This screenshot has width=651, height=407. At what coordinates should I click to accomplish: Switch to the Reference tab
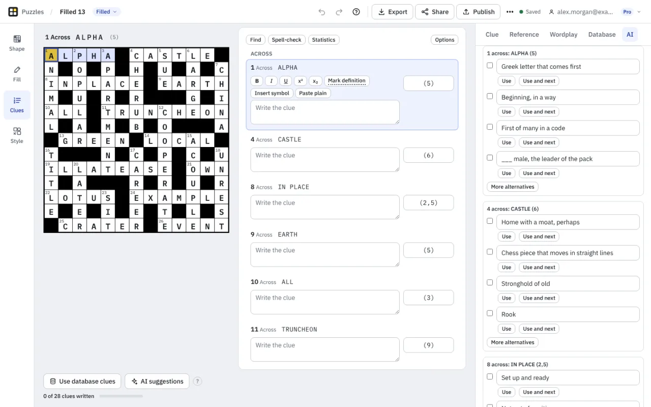pos(524,35)
